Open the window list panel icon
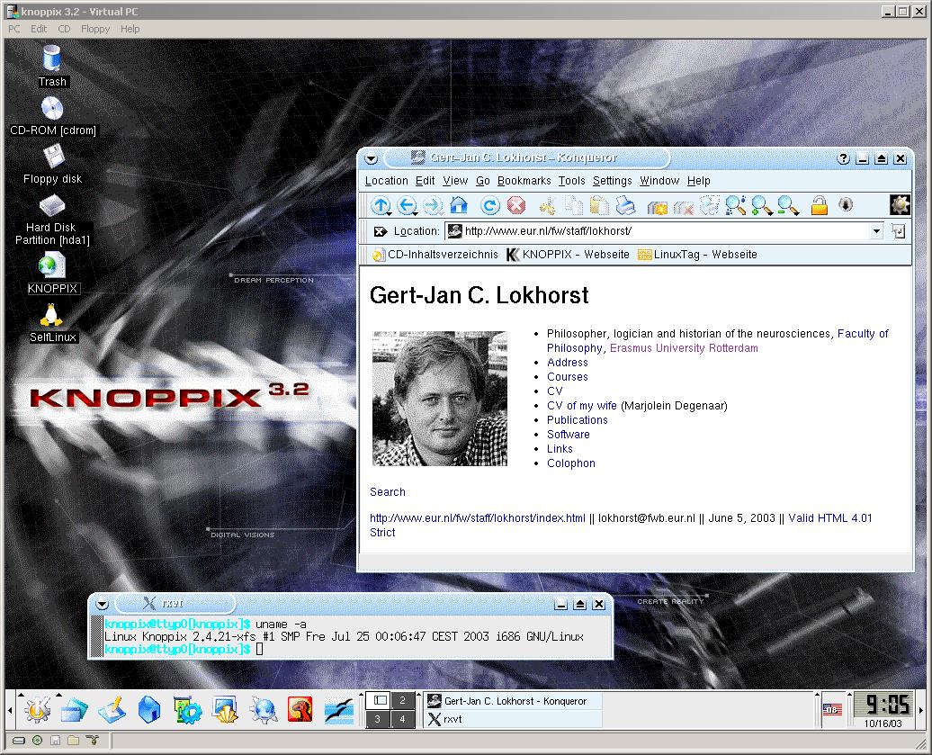The image size is (932, 755). coord(75,710)
